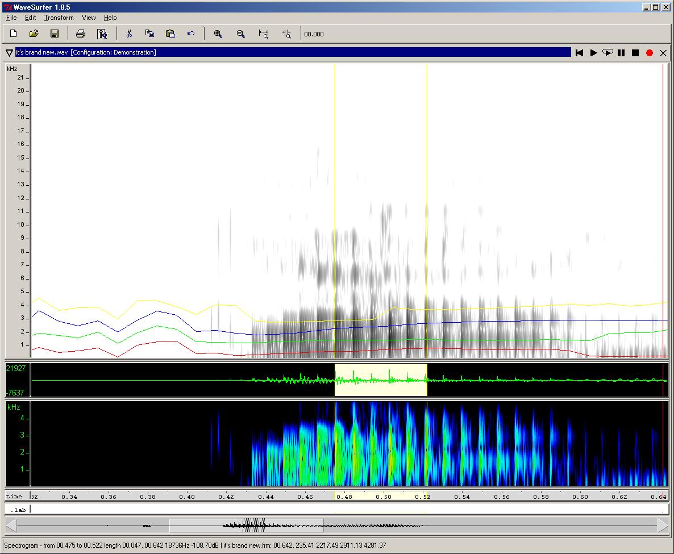This screenshot has width=674, height=554.
Task: Undo the last edit with arrow icon
Action: [x=191, y=34]
